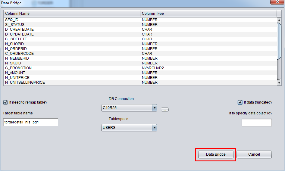Viewport: 285px width, 171px height.
Task: Click into the Target table name field
Action: tap(30, 122)
